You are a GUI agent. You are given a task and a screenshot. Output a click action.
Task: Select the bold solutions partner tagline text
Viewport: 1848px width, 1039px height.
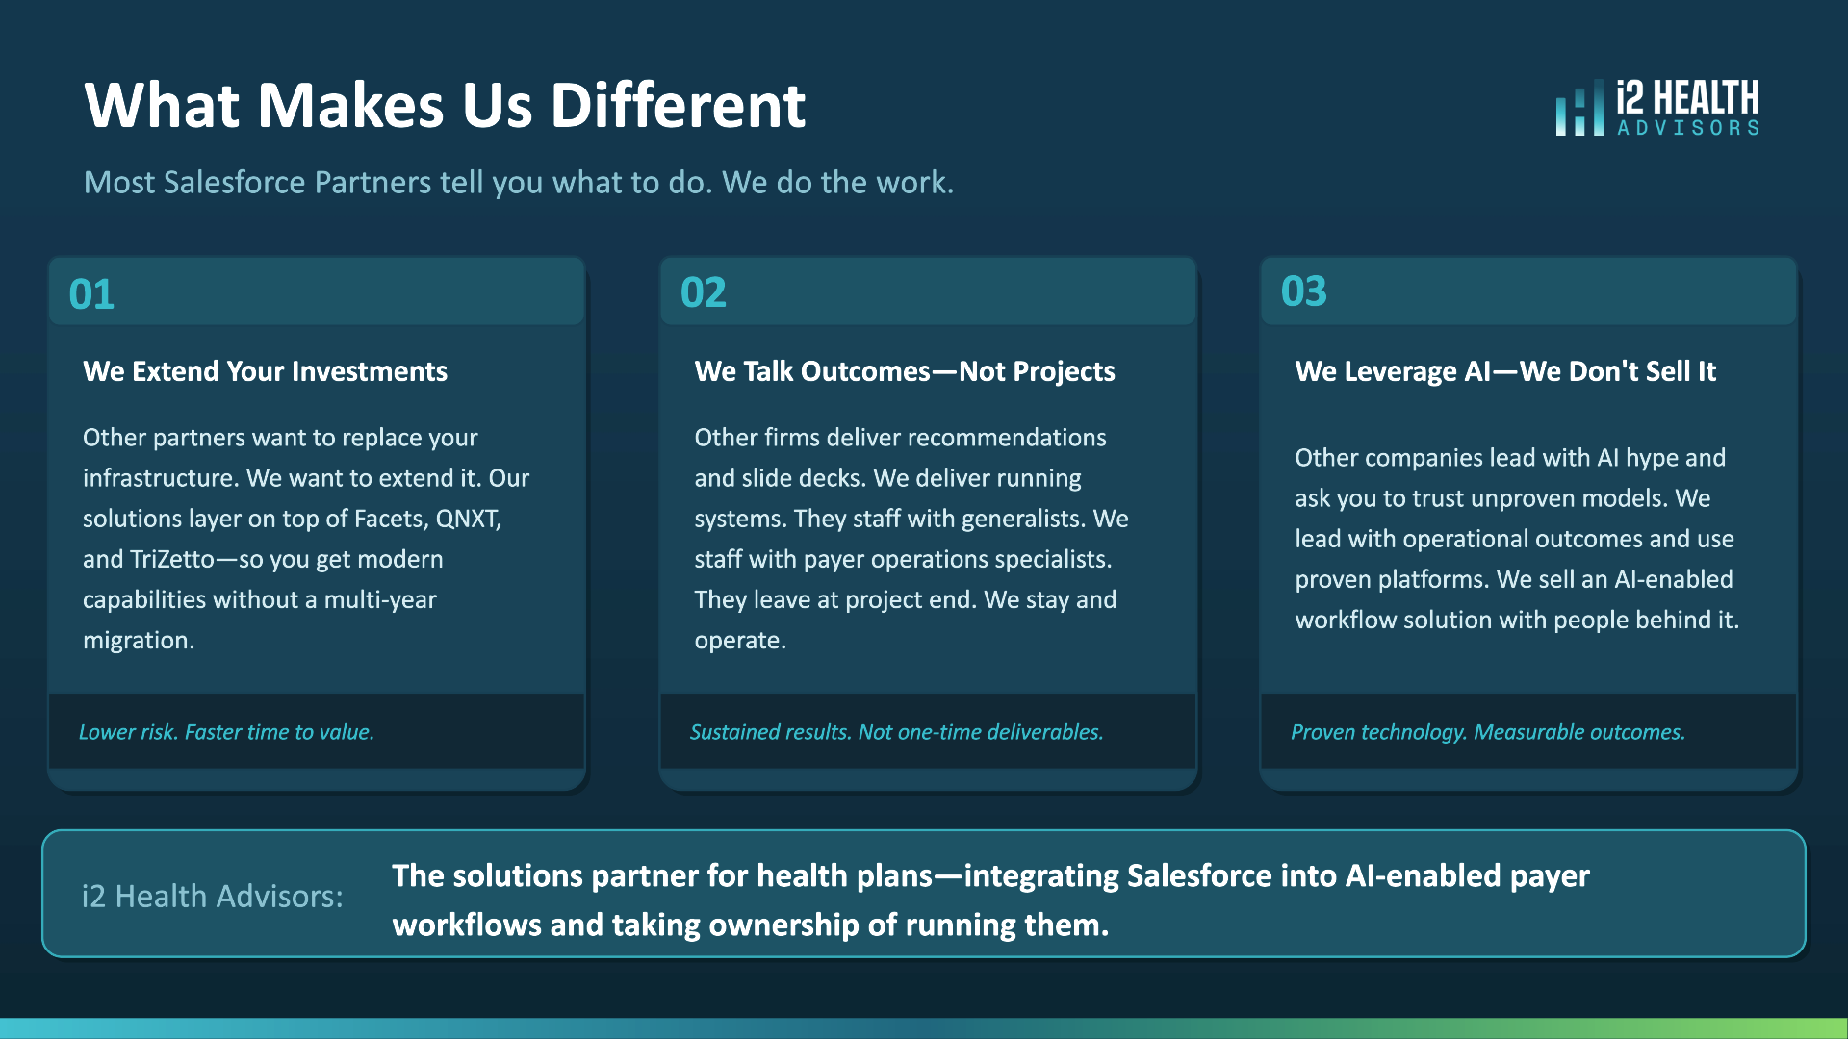point(990,900)
